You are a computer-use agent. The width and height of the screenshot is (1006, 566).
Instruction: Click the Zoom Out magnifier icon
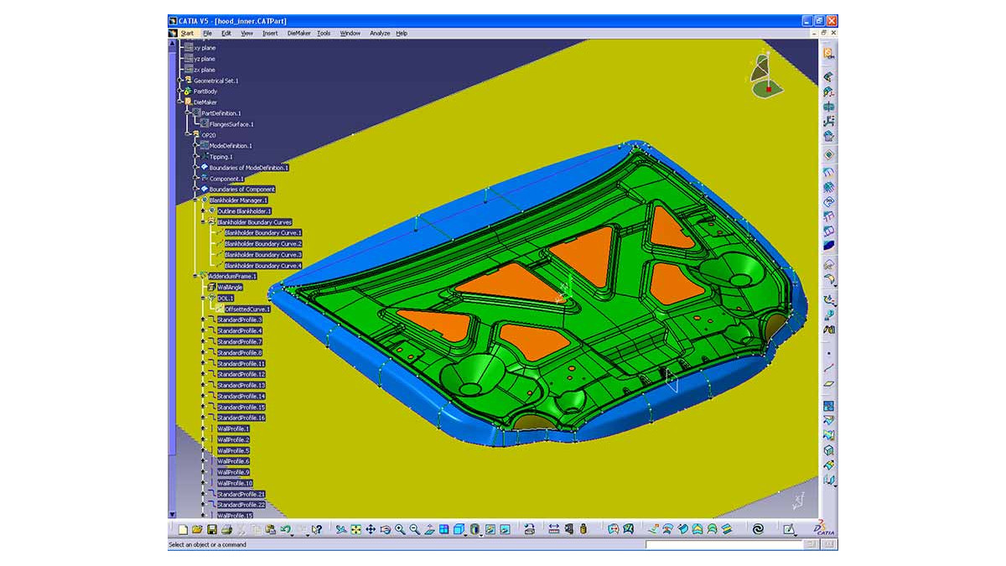(x=414, y=530)
